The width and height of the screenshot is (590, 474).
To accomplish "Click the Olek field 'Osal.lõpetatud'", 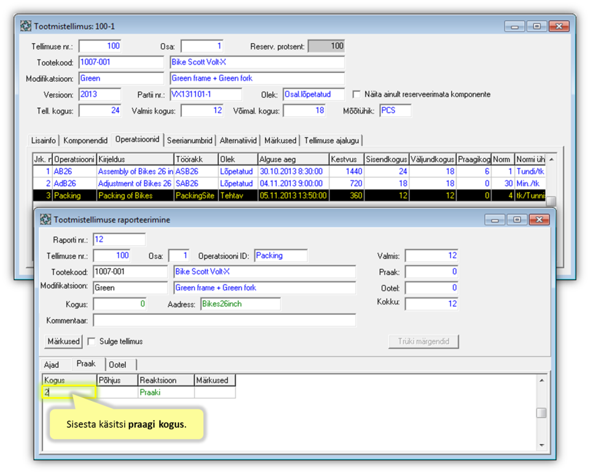I will point(313,95).
